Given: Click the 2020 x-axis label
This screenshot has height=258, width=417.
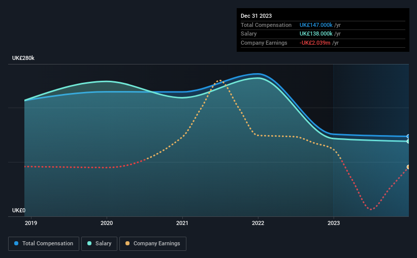Looking at the screenshot, I should 107,223.
